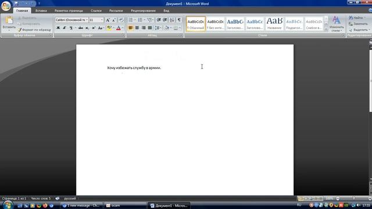Open the Change Case (Аа) menu
Screen dimensions: 372x209
tap(101, 28)
